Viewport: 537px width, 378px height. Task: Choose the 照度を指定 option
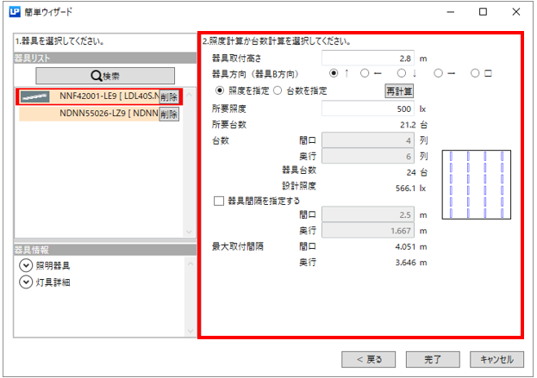[x=221, y=90]
